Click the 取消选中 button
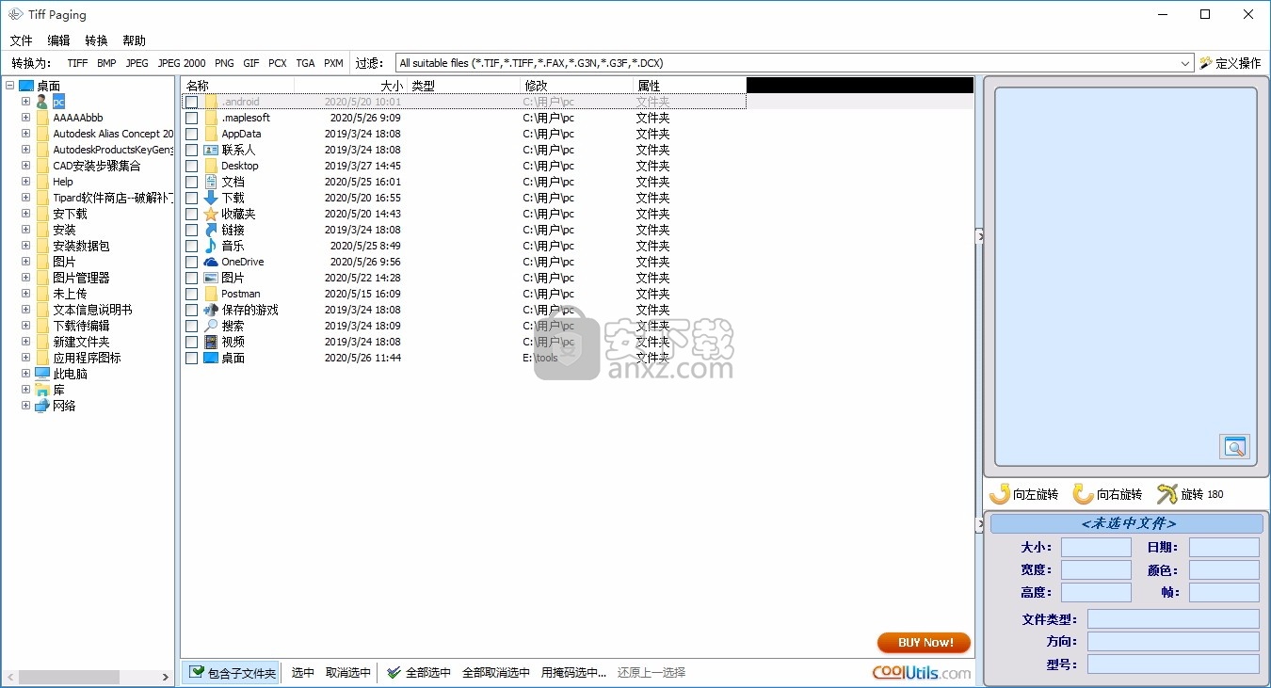The width and height of the screenshot is (1271, 688). (x=348, y=672)
